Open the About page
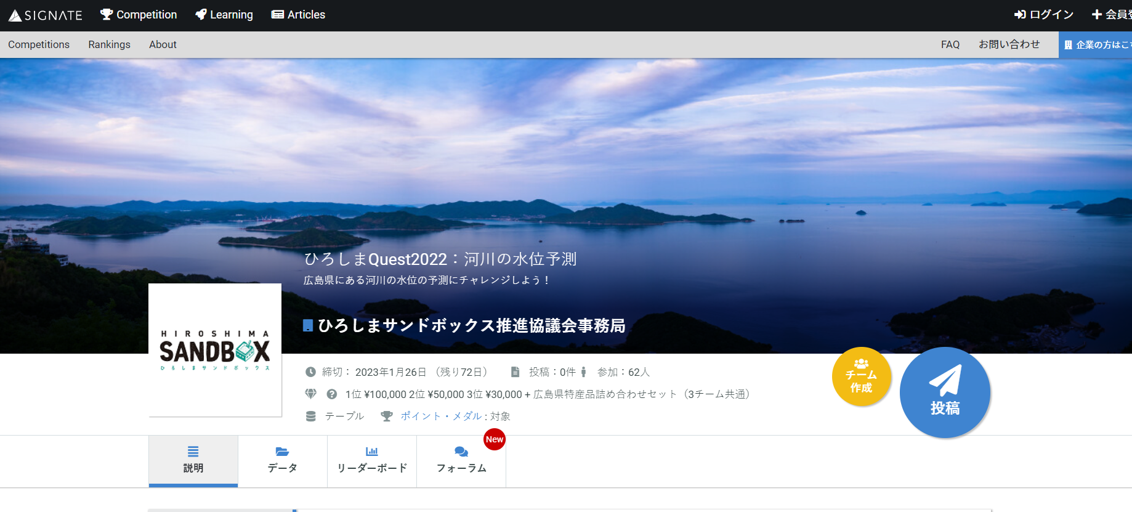 tap(163, 44)
